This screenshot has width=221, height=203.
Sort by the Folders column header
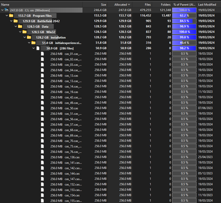click(x=162, y=5)
